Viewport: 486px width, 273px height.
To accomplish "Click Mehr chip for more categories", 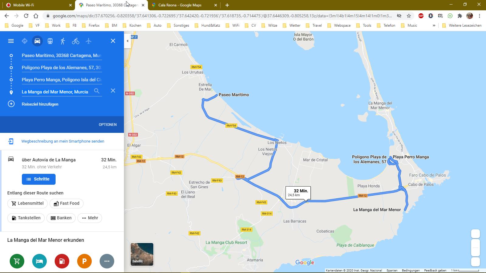I will coord(90,218).
